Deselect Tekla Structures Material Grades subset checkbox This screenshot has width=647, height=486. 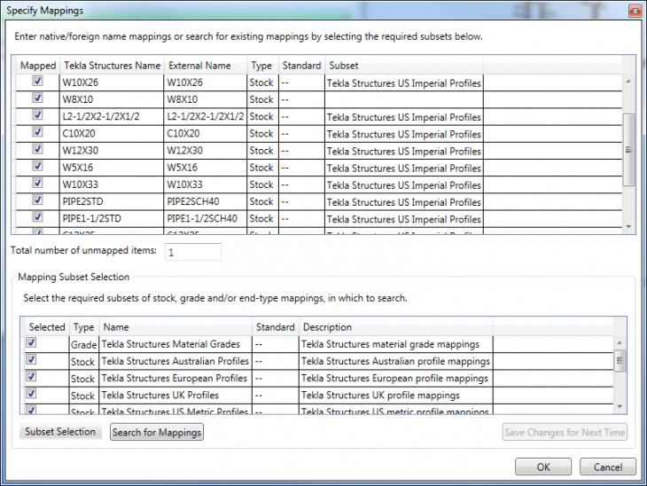click(31, 342)
